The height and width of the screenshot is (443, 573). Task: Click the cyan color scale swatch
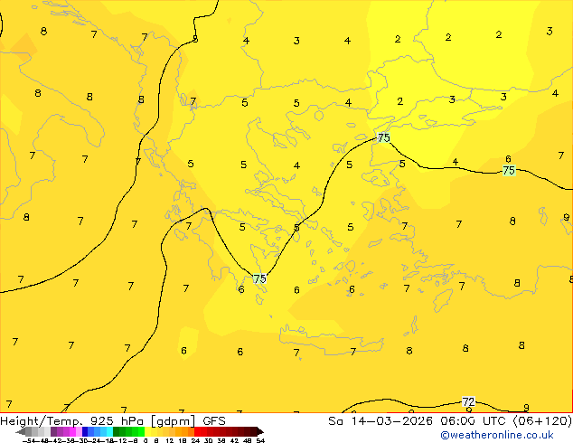click(109, 431)
